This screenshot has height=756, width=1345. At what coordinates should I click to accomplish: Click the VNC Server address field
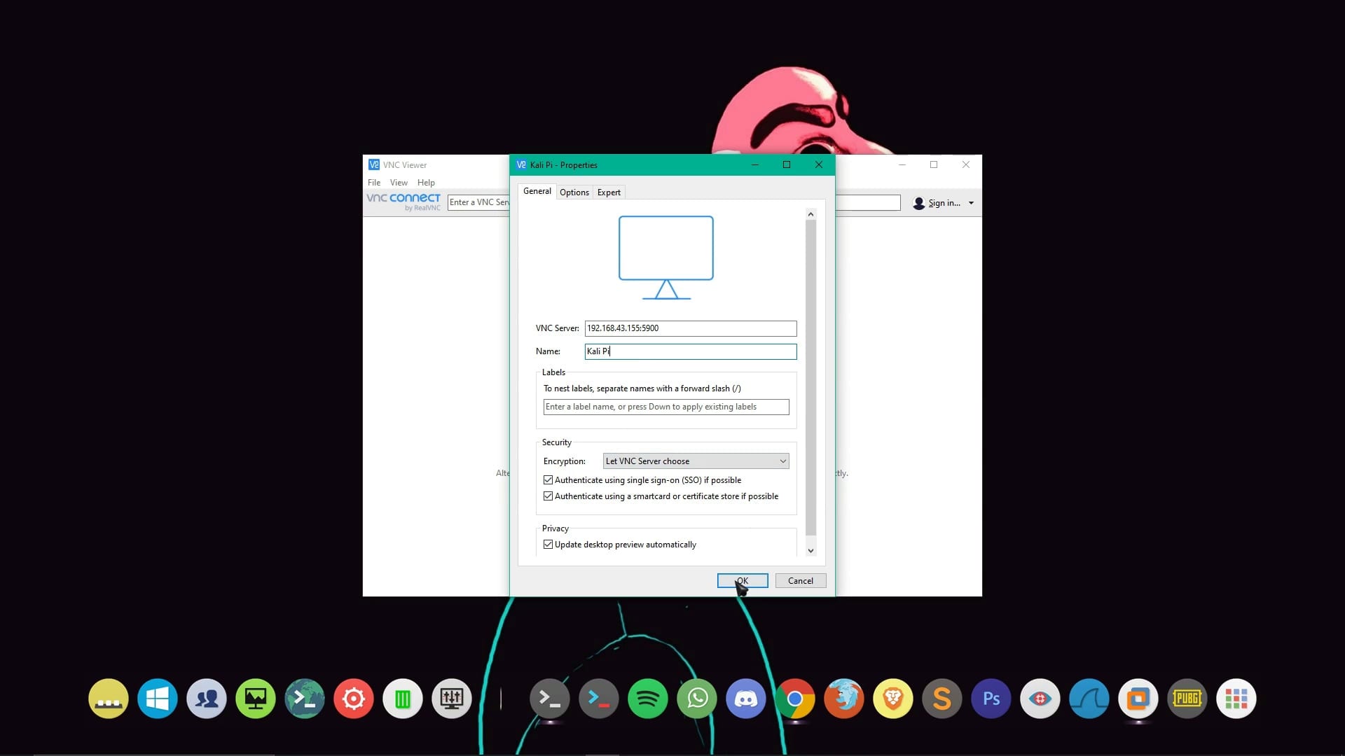690,328
